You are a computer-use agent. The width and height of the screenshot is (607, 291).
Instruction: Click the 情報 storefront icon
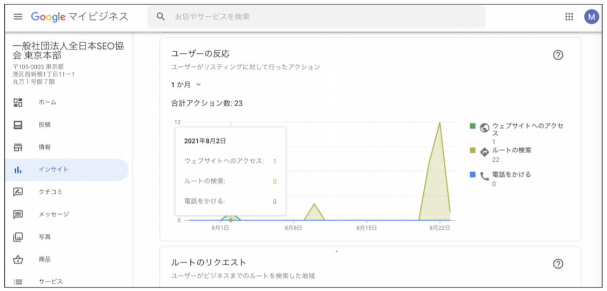coord(18,147)
